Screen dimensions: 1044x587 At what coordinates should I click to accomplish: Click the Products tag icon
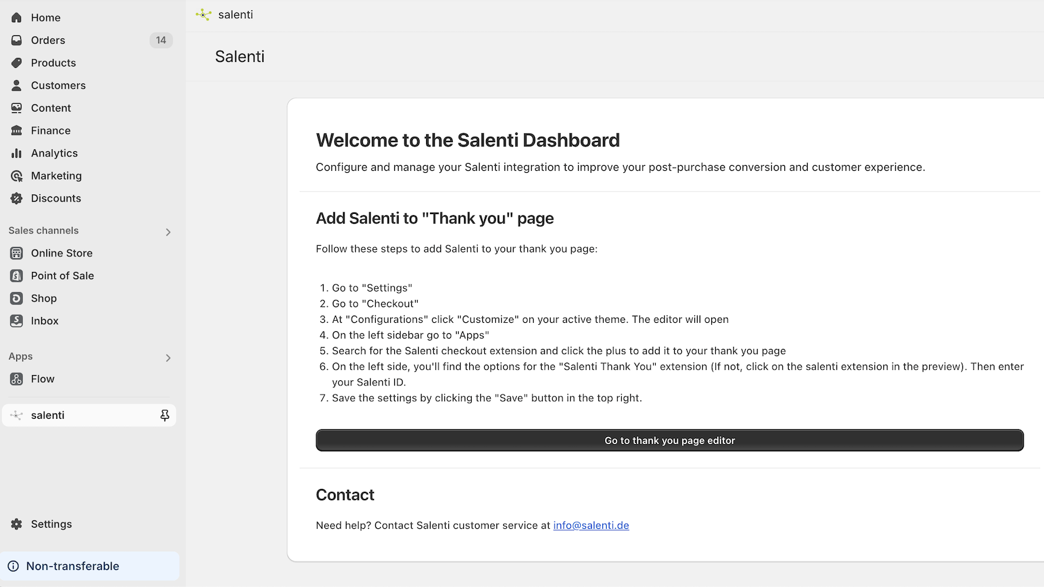tap(17, 63)
